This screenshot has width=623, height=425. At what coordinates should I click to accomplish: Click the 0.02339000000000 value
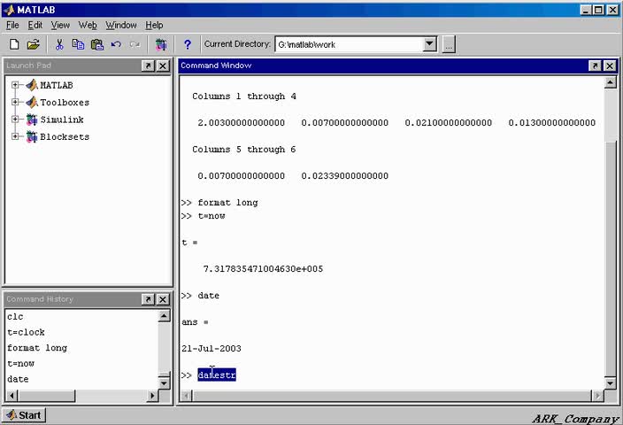[345, 176]
